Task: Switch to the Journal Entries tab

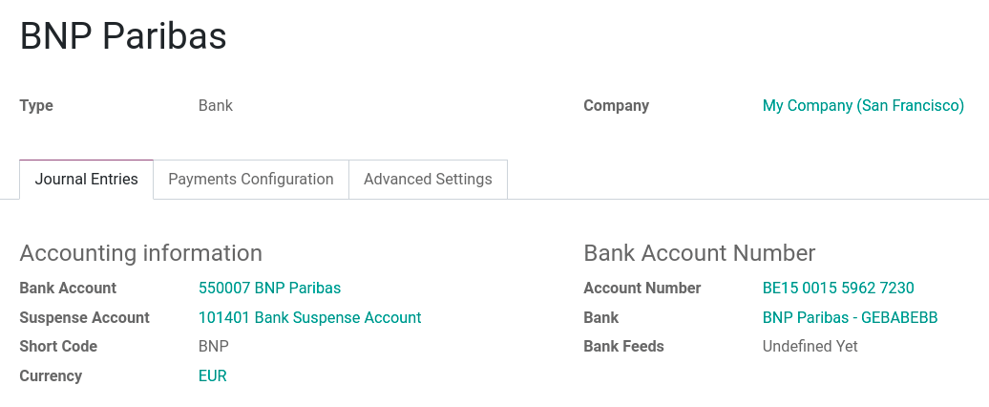Action: [x=86, y=180]
